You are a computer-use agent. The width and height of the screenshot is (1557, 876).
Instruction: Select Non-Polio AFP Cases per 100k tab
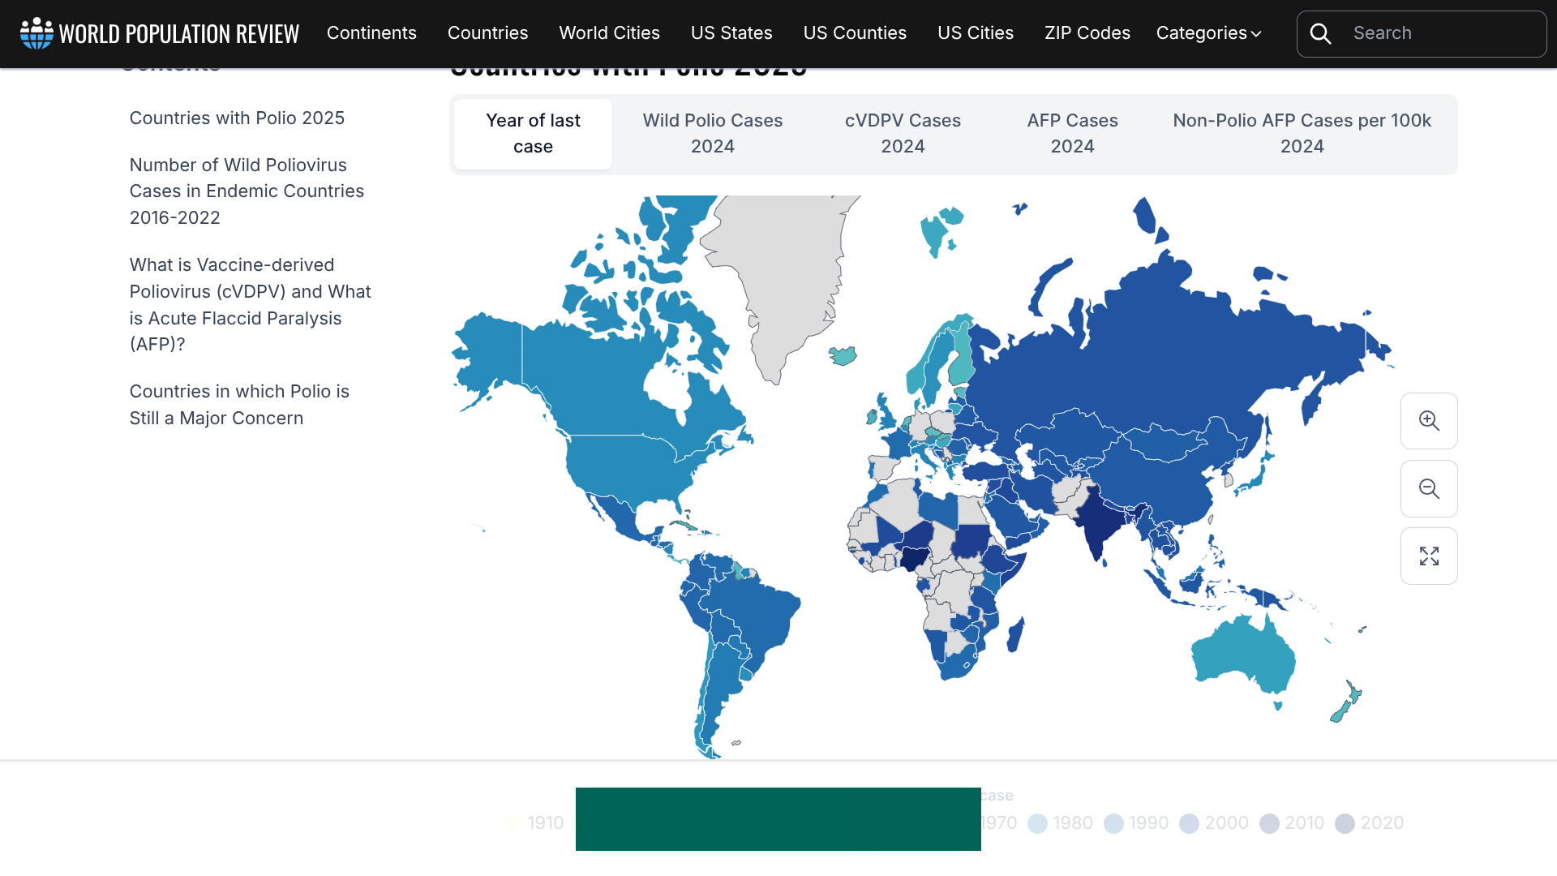(x=1302, y=134)
